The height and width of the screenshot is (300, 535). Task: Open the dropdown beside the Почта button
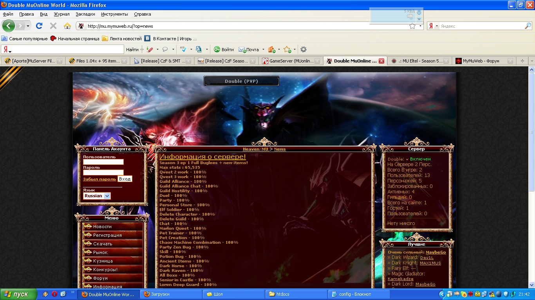coord(263,50)
